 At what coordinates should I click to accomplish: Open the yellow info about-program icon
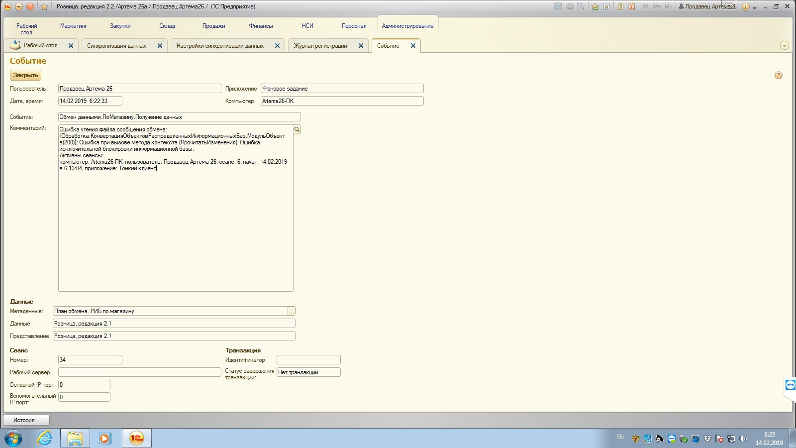(x=745, y=6)
